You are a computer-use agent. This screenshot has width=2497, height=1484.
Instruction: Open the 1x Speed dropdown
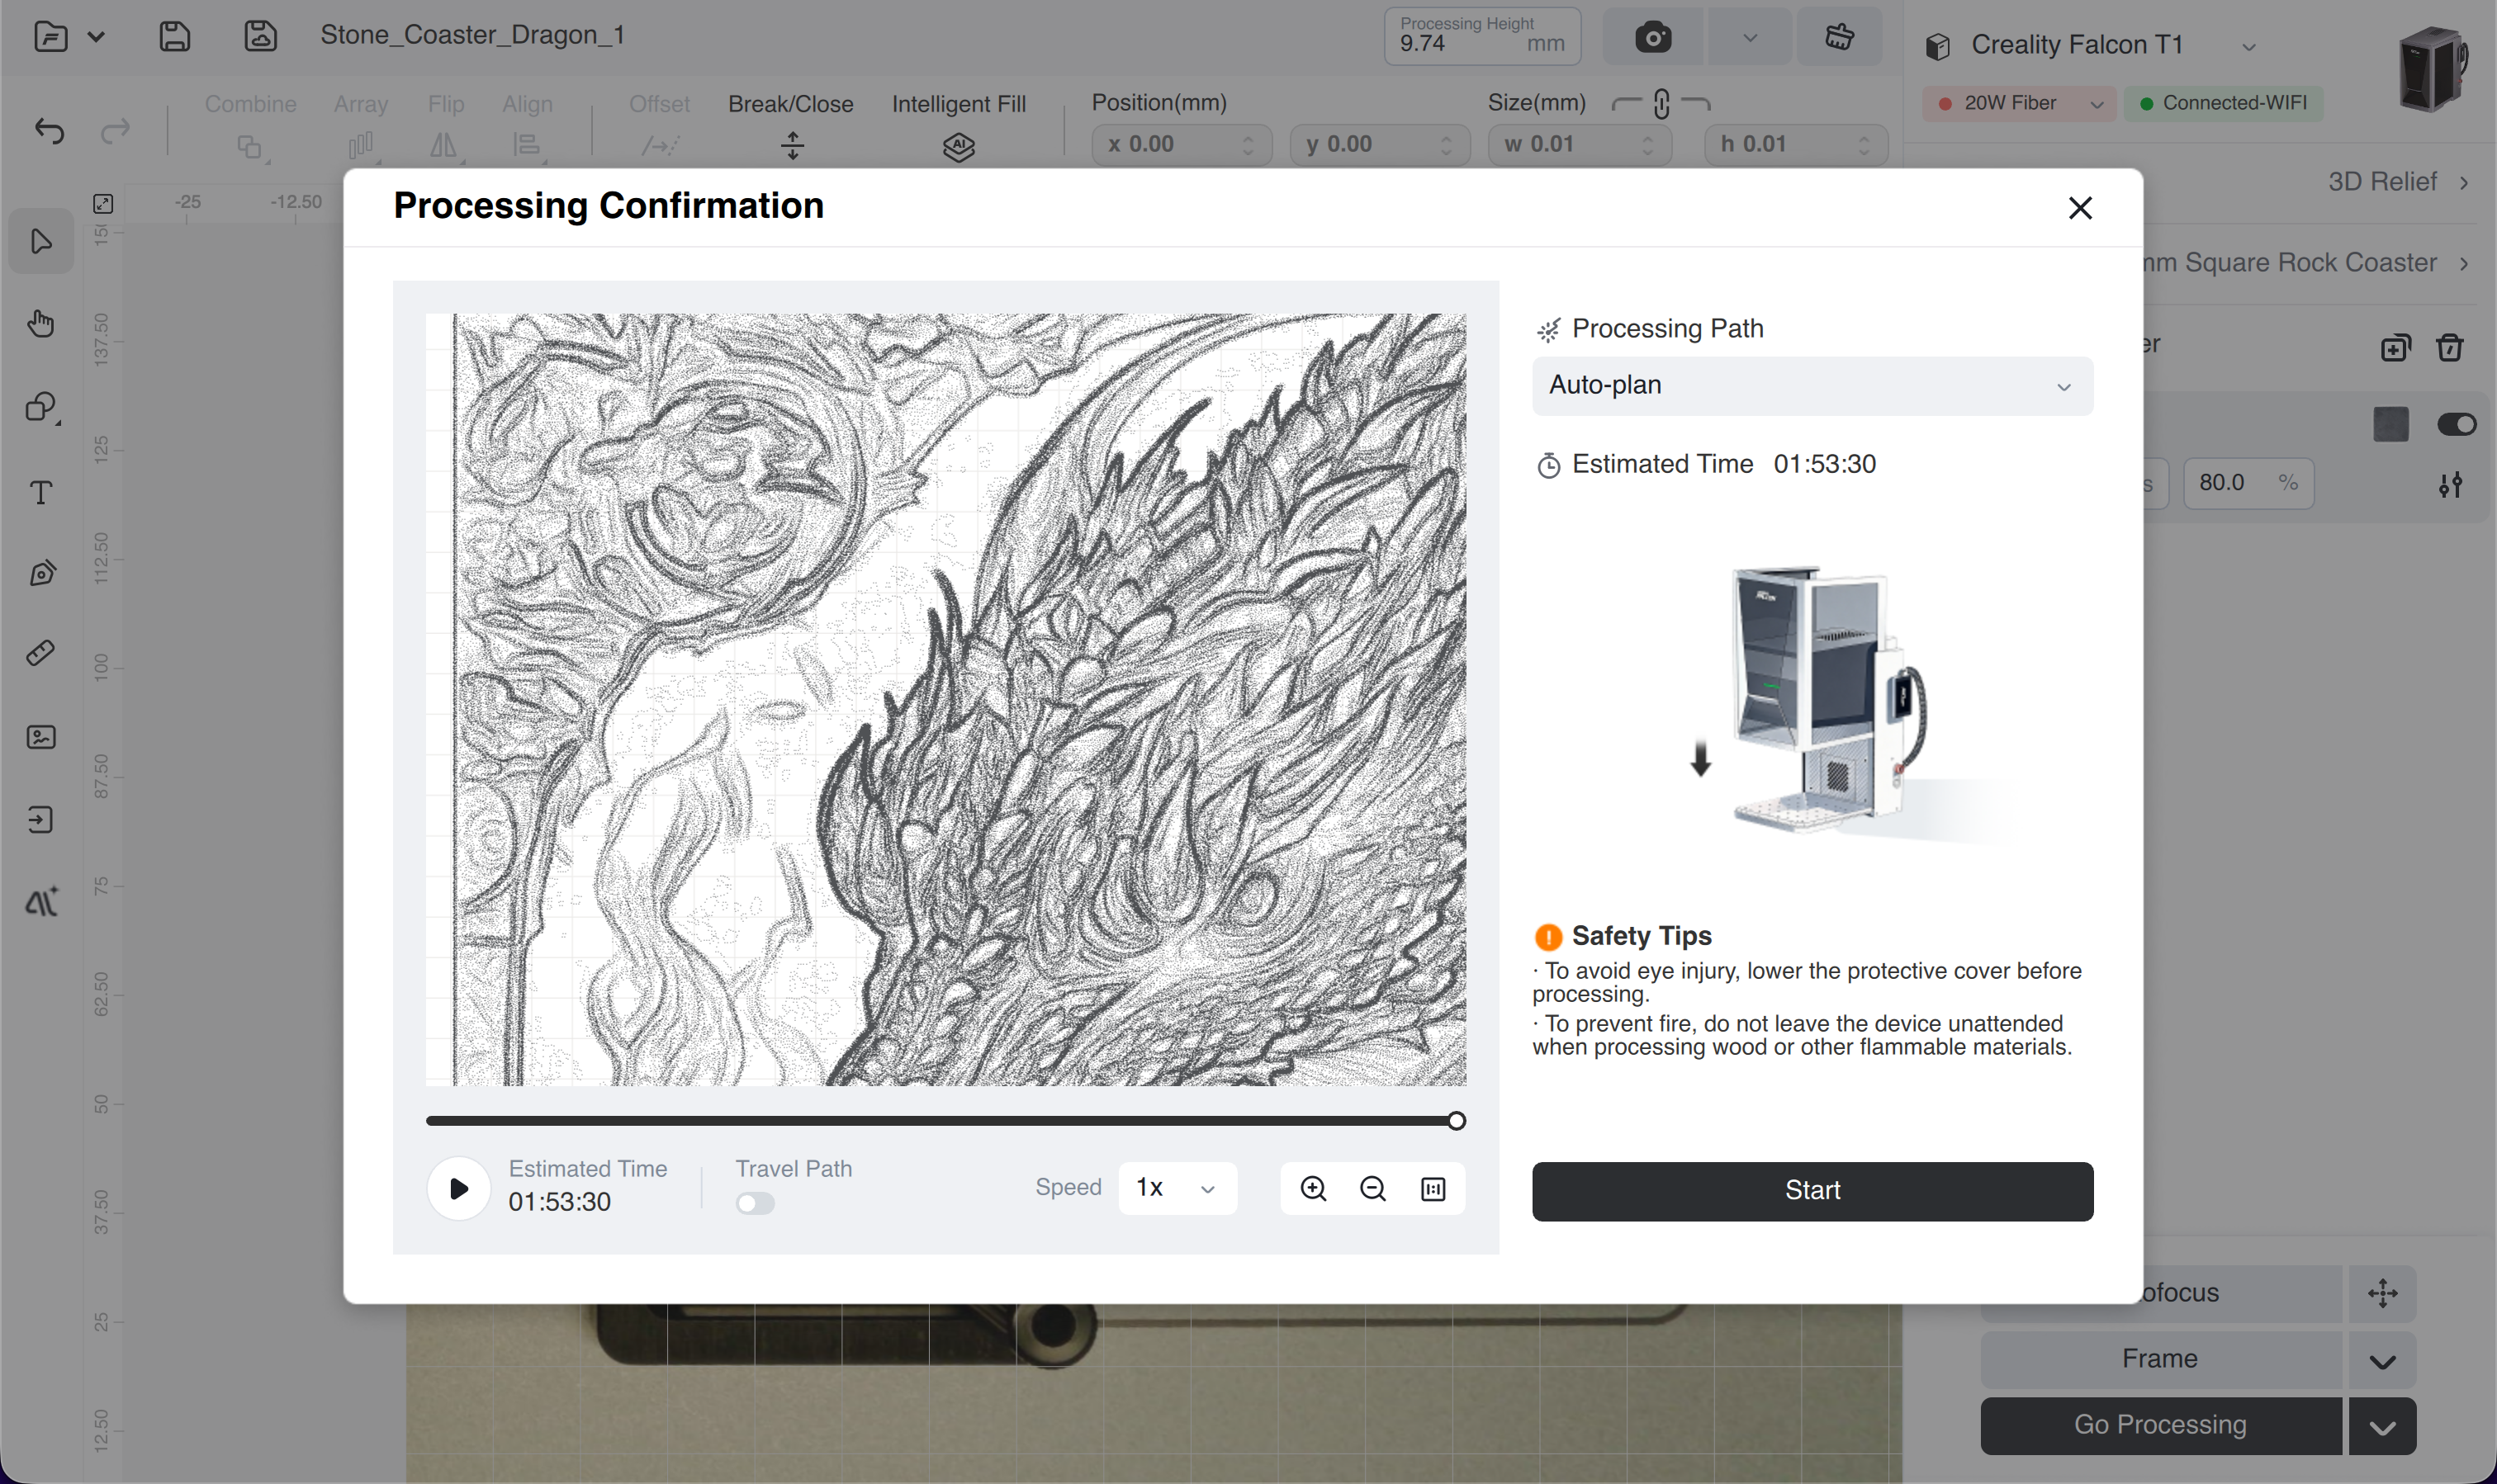coord(1177,1188)
